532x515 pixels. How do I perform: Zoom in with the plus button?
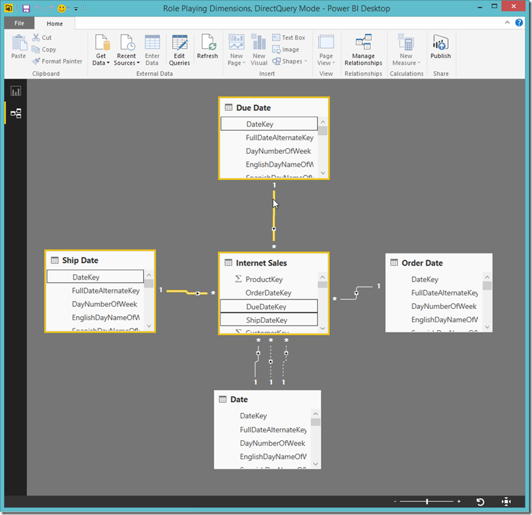[x=459, y=502]
